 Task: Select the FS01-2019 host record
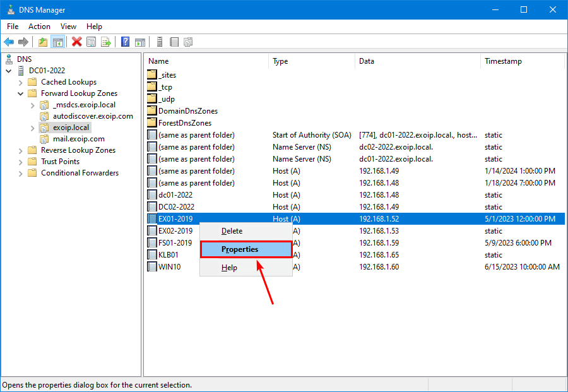tap(355, 243)
